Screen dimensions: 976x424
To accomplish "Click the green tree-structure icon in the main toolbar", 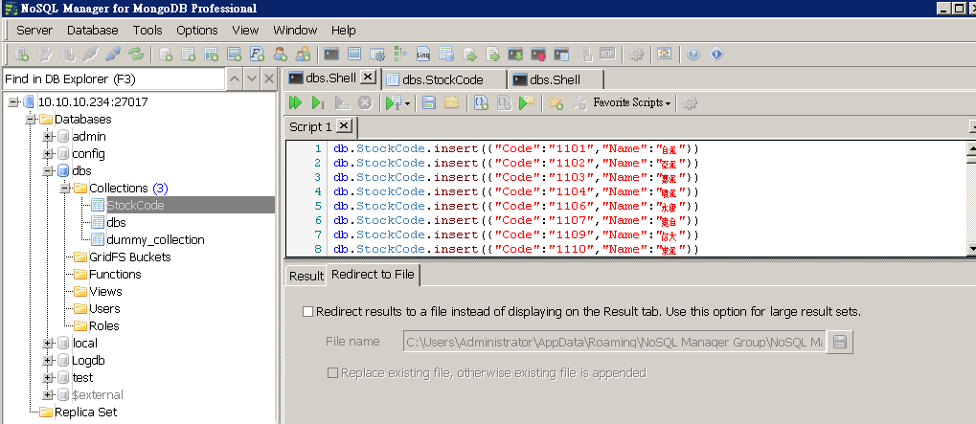I will click(400, 55).
